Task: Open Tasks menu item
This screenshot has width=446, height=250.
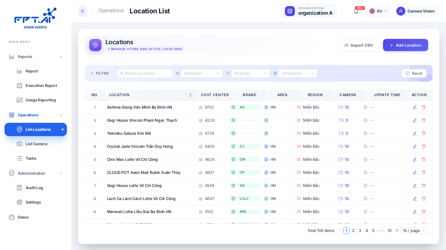Action: click(36, 158)
